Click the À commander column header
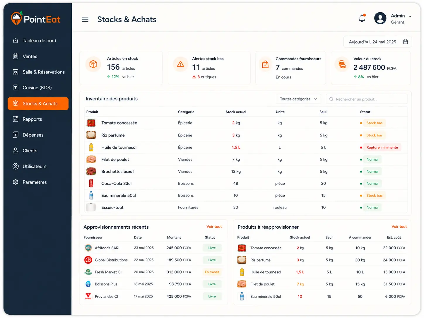Image resolution: width=424 pixels, height=318 pixels. [x=360, y=237]
